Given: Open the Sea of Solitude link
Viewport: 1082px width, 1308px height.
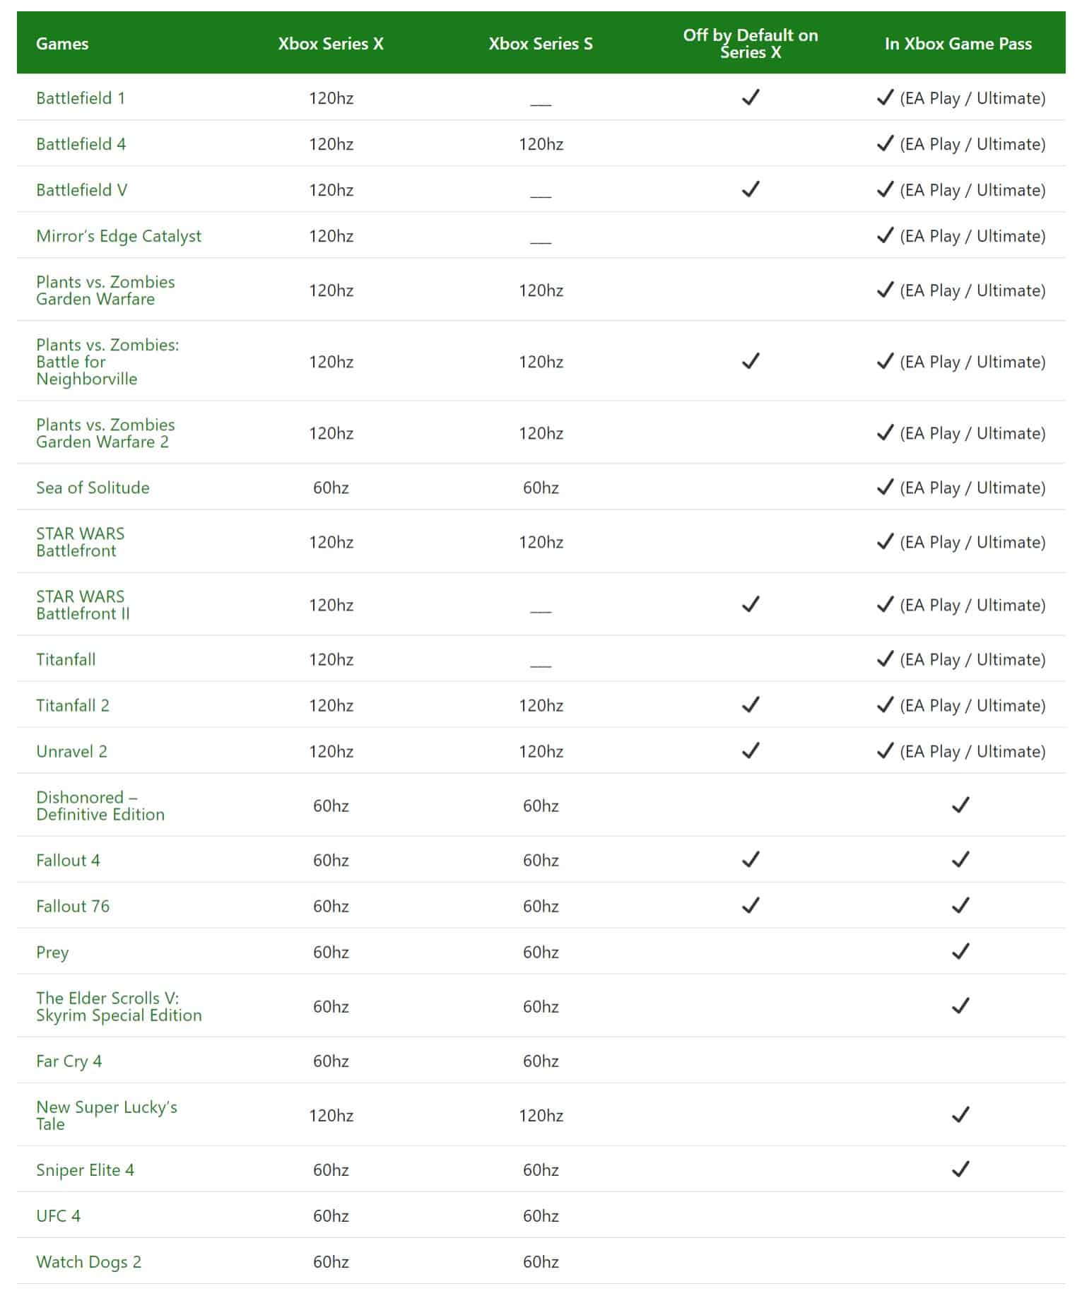Looking at the screenshot, I should [93, 488].
